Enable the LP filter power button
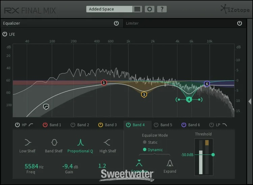 212,125
